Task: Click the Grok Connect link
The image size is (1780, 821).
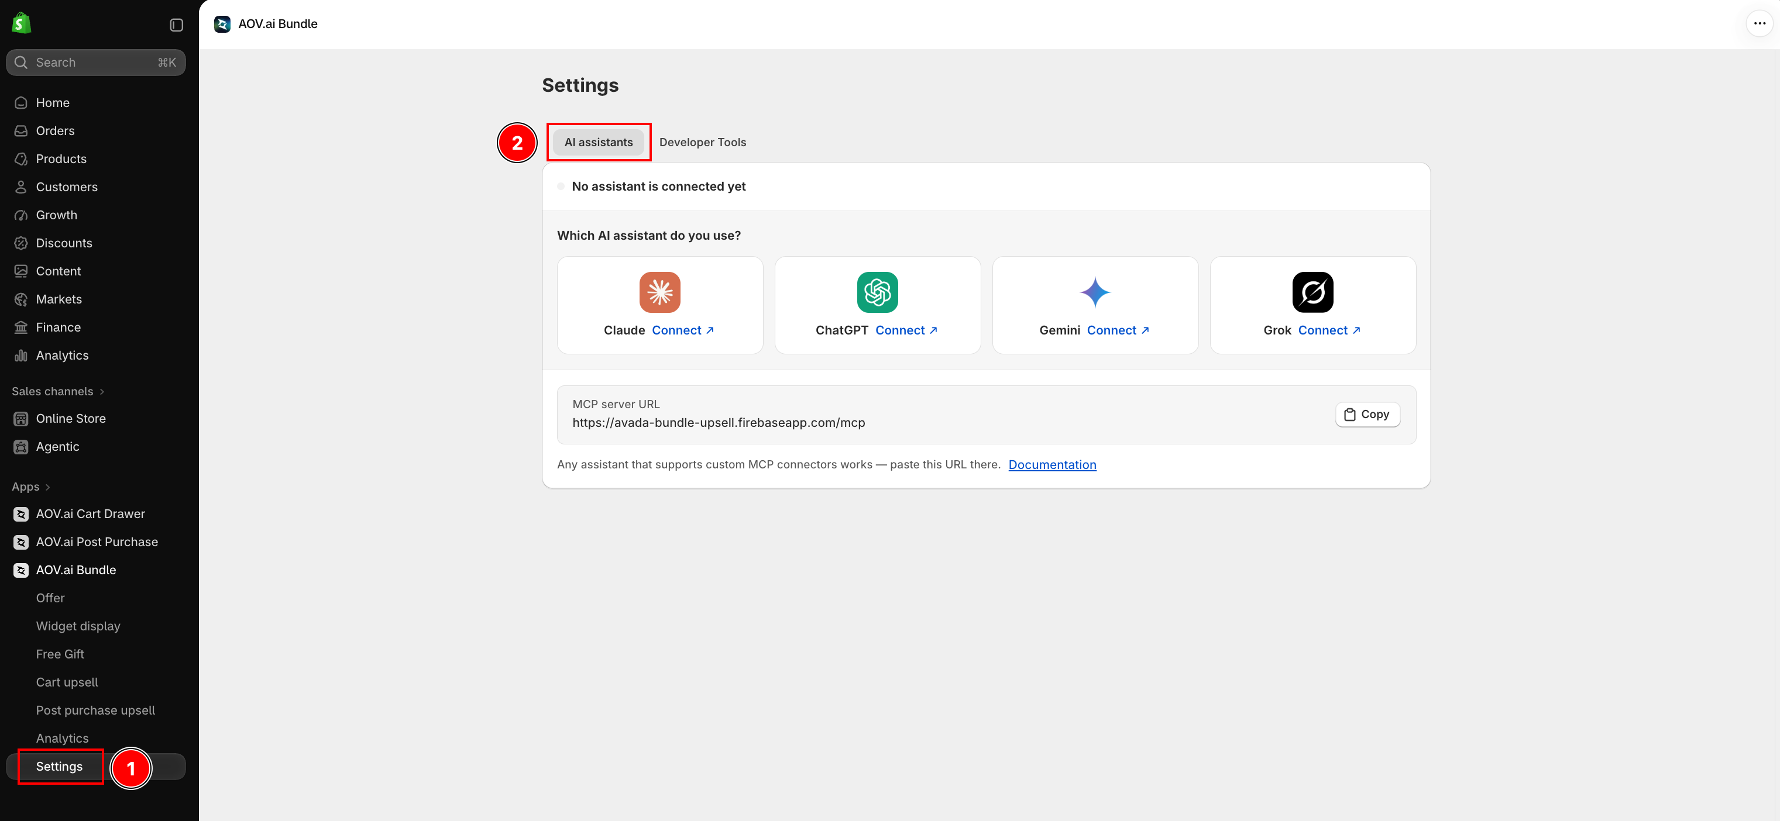Action: (x=1329, y=331)
